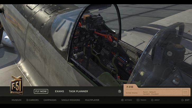The width and height of the screenshot is (192, 108).
Task: Click 'Variant: Standard' text on aircraft card
Action: point(151,94)
